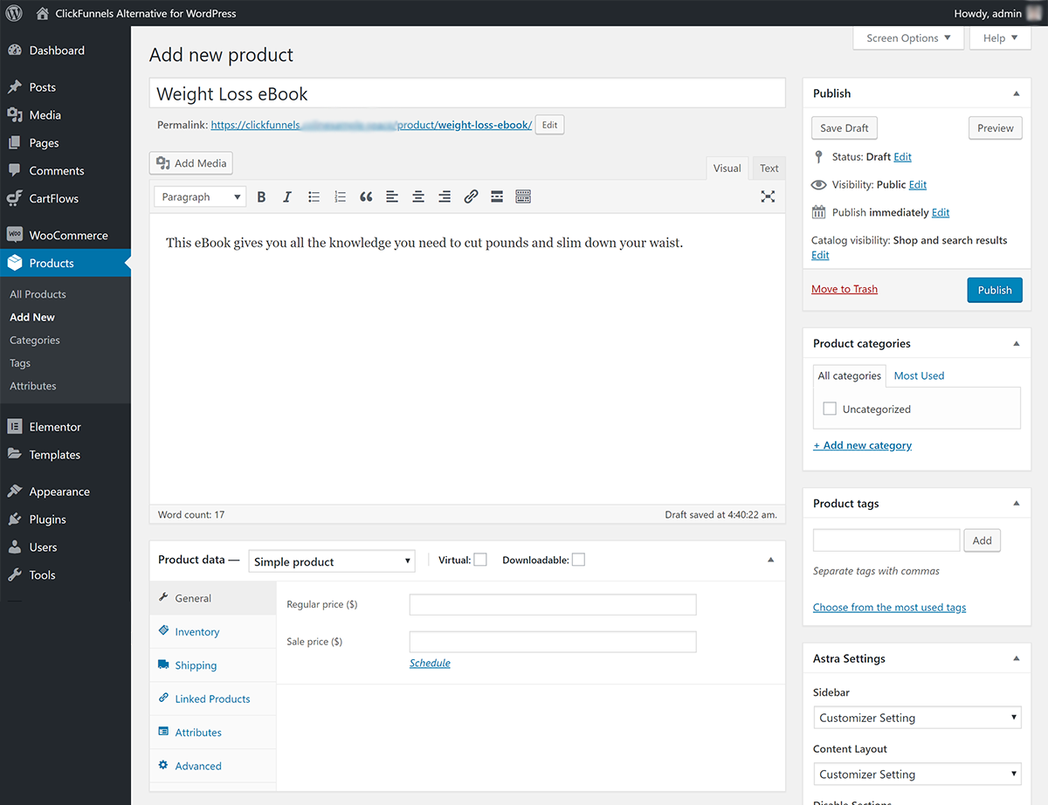Screen dimensions: 1048x805
Task: Open the site home icon in admin bar
Action: coord(42,13)
